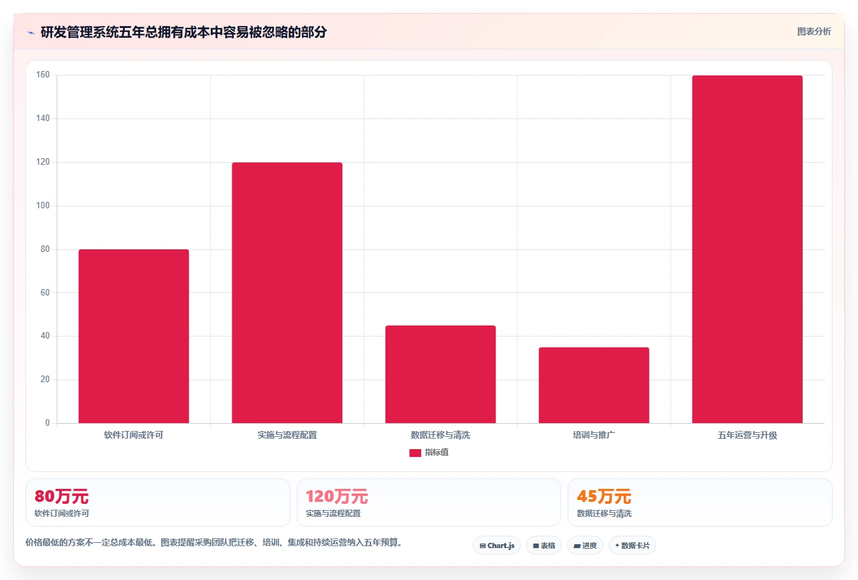
Task: Open the 120万元 data card
Action: (x=429, y=503)
